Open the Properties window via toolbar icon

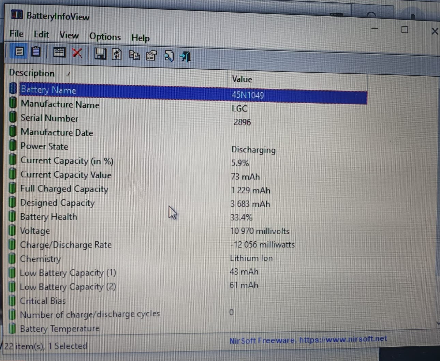click(x=151, y=55)
